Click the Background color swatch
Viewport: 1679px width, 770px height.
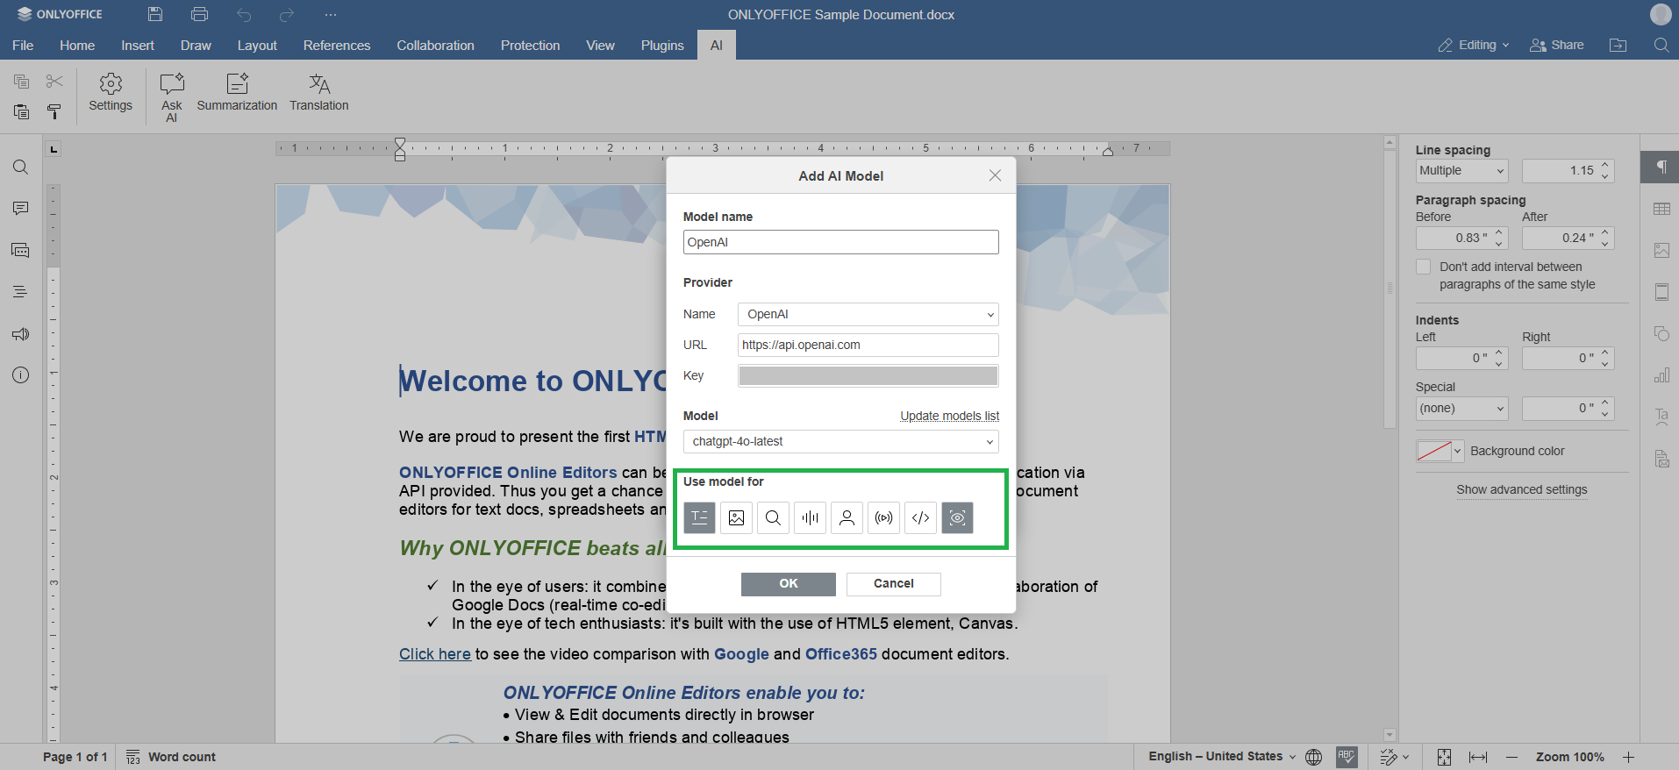point(1434,451)
